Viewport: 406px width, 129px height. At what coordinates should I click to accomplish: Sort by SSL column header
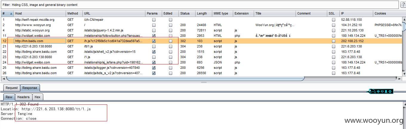click(333, 13)
